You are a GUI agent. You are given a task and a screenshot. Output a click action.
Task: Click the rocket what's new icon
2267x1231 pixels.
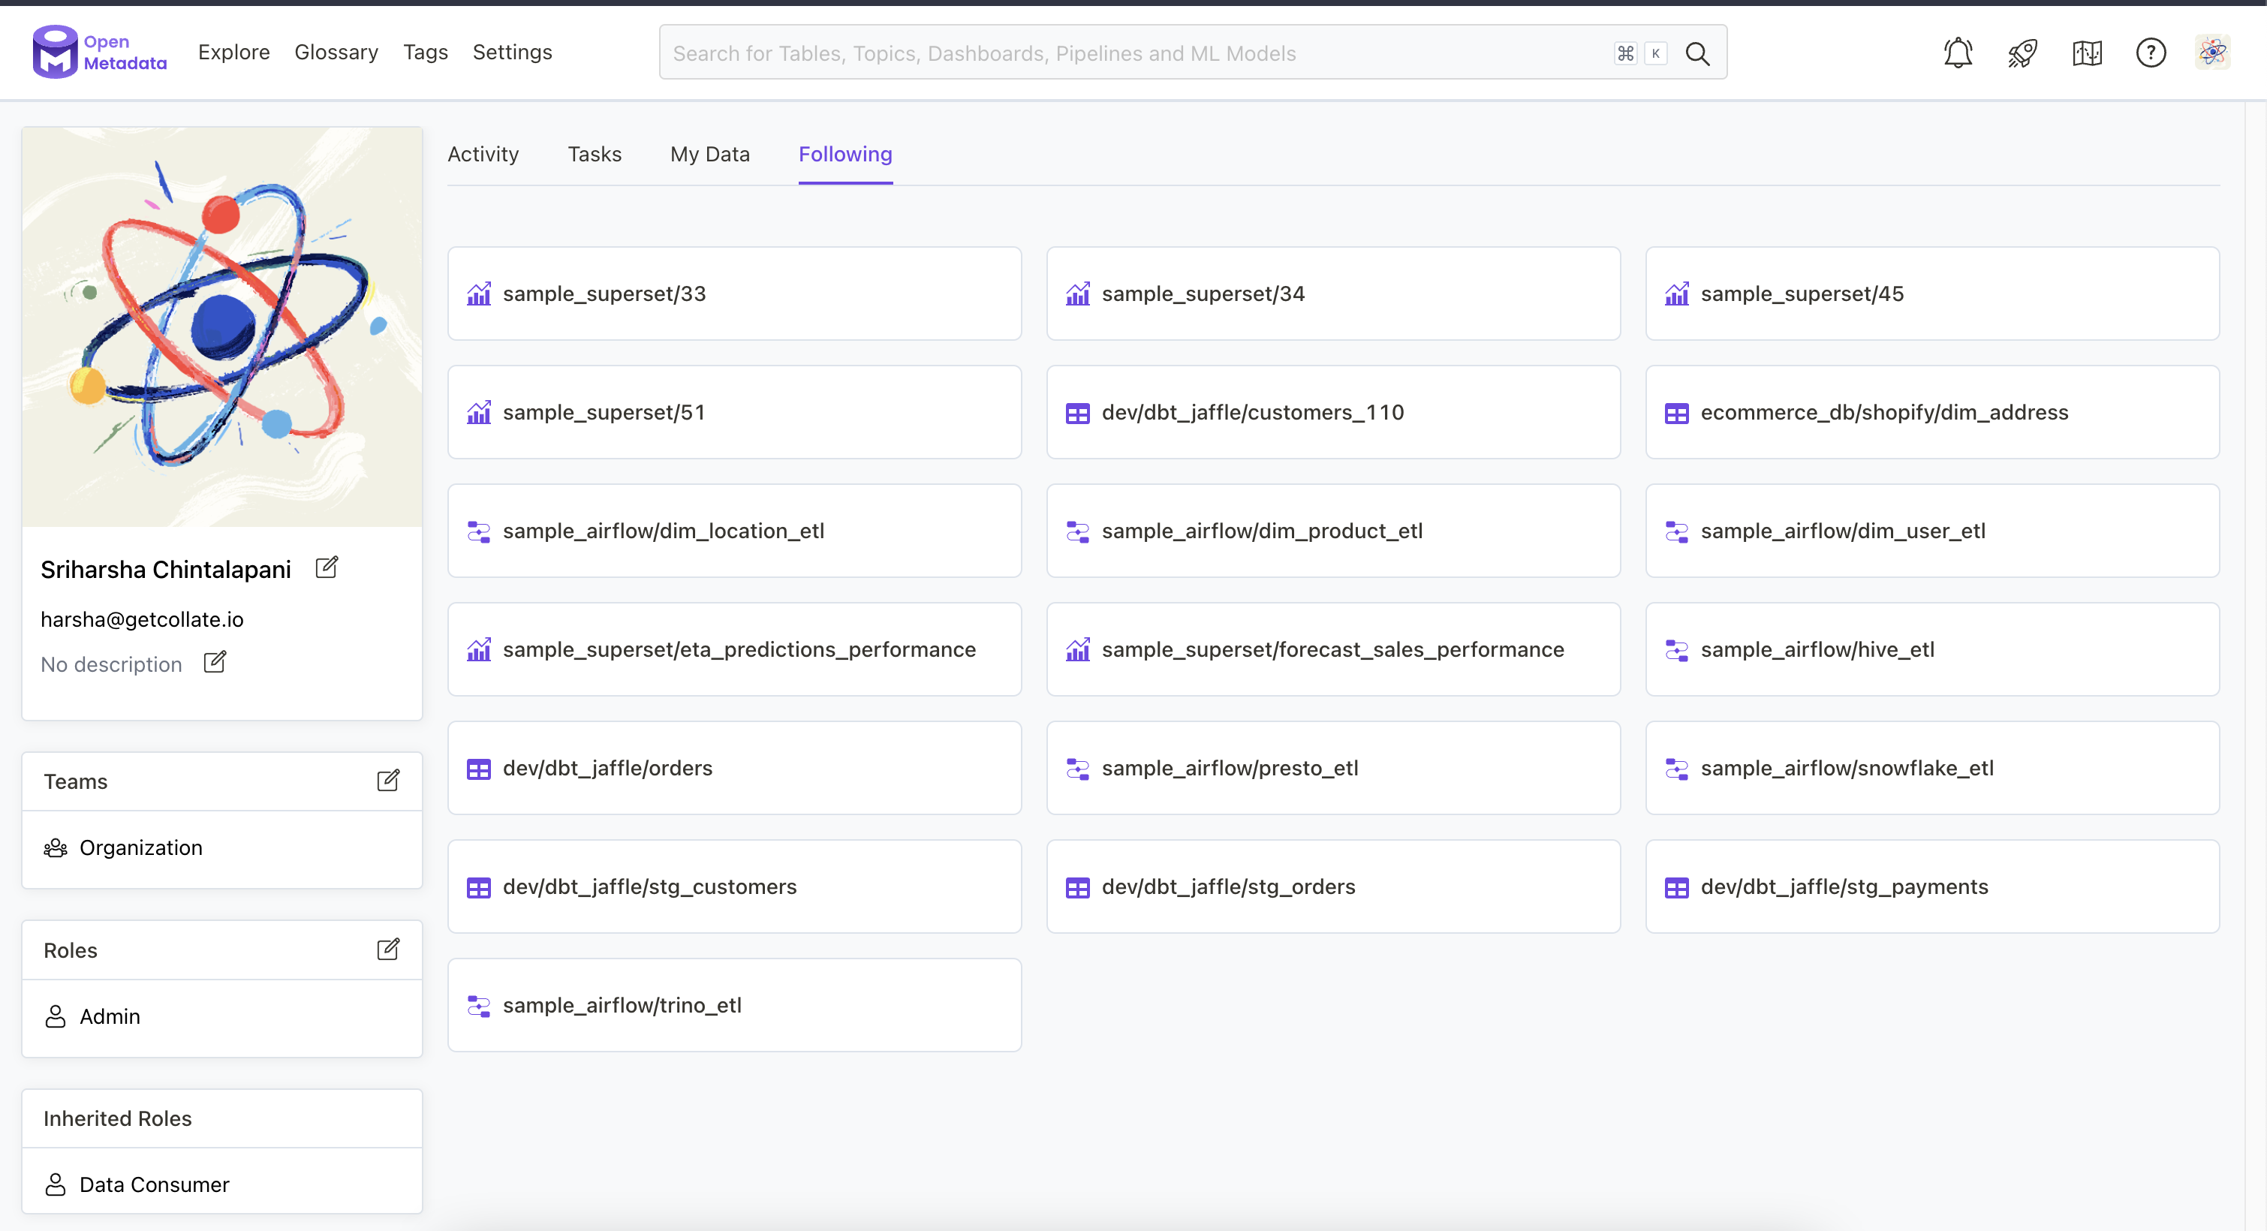click(x=2022, y=53)
